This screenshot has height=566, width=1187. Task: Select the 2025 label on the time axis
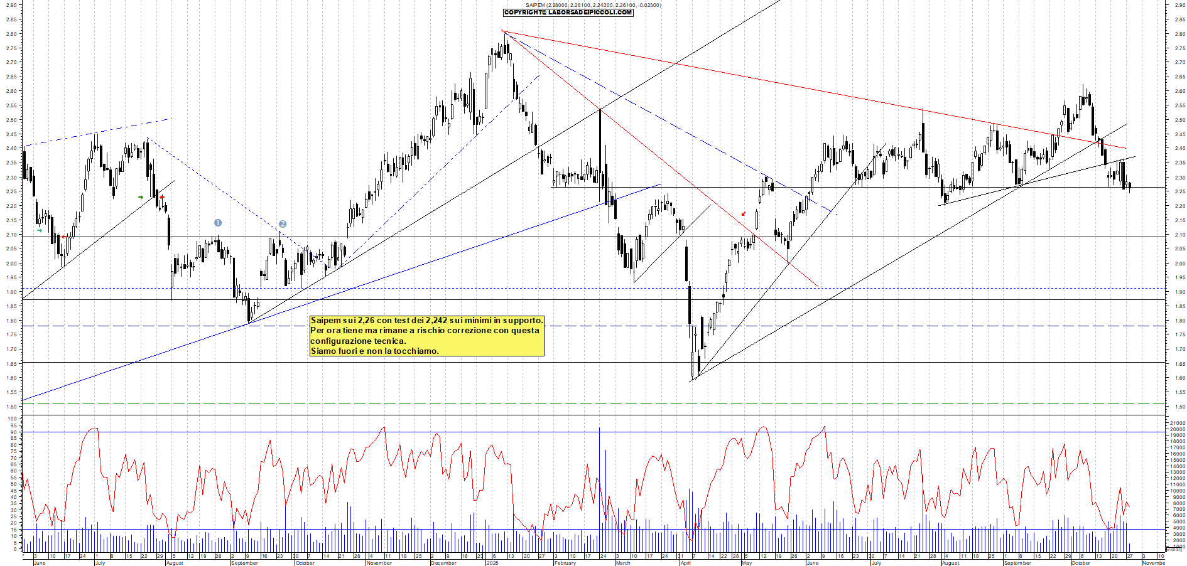click(491, 563)
